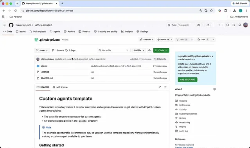
Task: Click the Copilot agent icon beside Add file
Action: 149,51
